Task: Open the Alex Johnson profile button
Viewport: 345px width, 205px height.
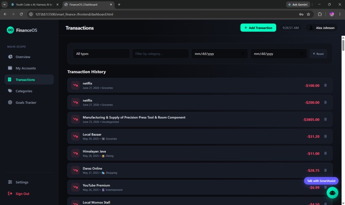Action: pyautogui.click(x=321, y=28)
